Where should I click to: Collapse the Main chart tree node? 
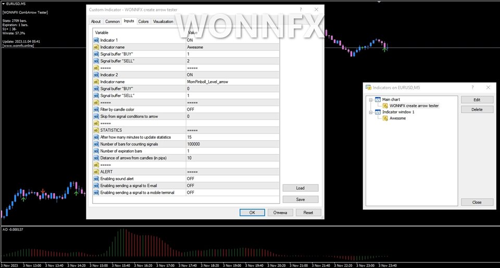click(370, 100)
